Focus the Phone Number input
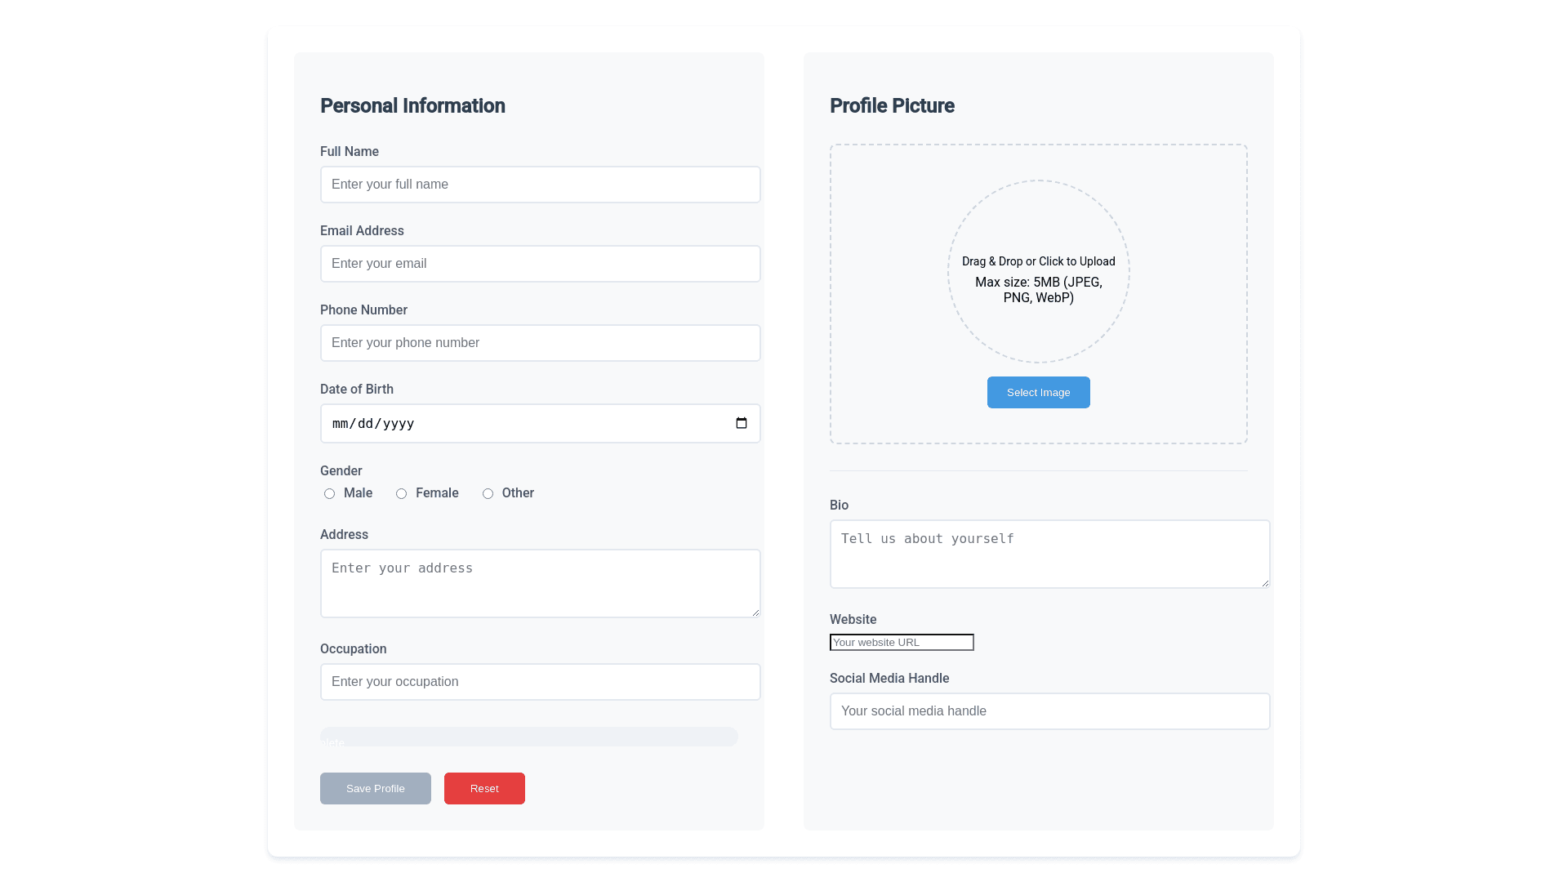Screen dimensions: 1568x882 (540, 343)
